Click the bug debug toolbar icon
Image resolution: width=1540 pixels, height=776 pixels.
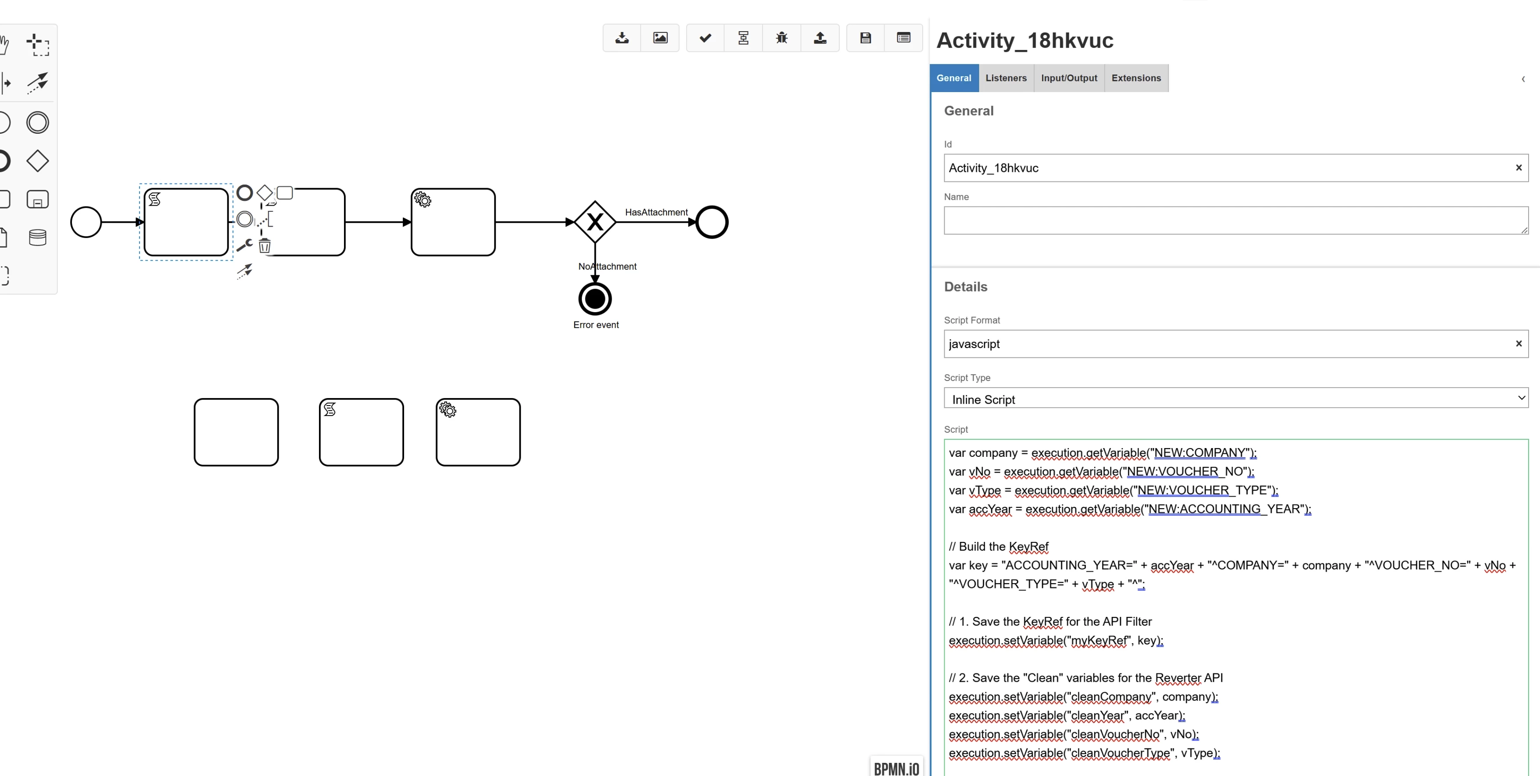[781, 38]
